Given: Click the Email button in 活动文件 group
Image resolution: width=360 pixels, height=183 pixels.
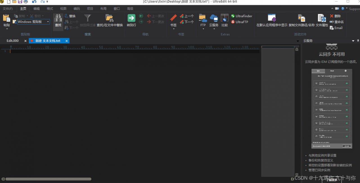Looking at the screenshot, I should pyautogui.click(x=336, y=28).
